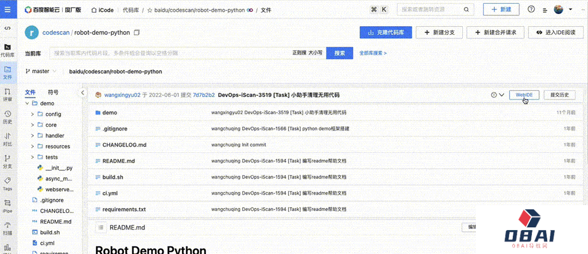Toggle the 大小写 case-sensitive option
Viewport: 588px width, 254px height.
point(316,53)
